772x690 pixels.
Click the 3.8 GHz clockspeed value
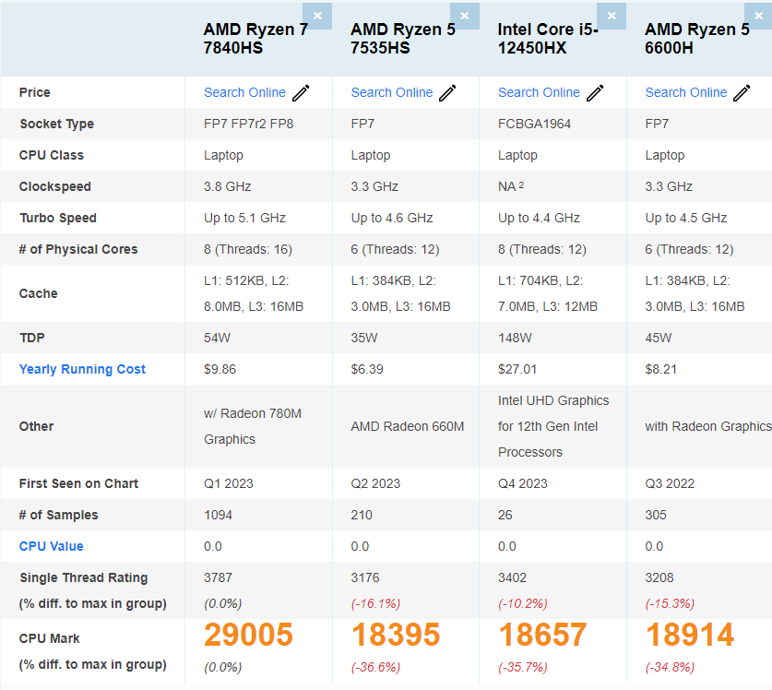[x=228, y=186]
